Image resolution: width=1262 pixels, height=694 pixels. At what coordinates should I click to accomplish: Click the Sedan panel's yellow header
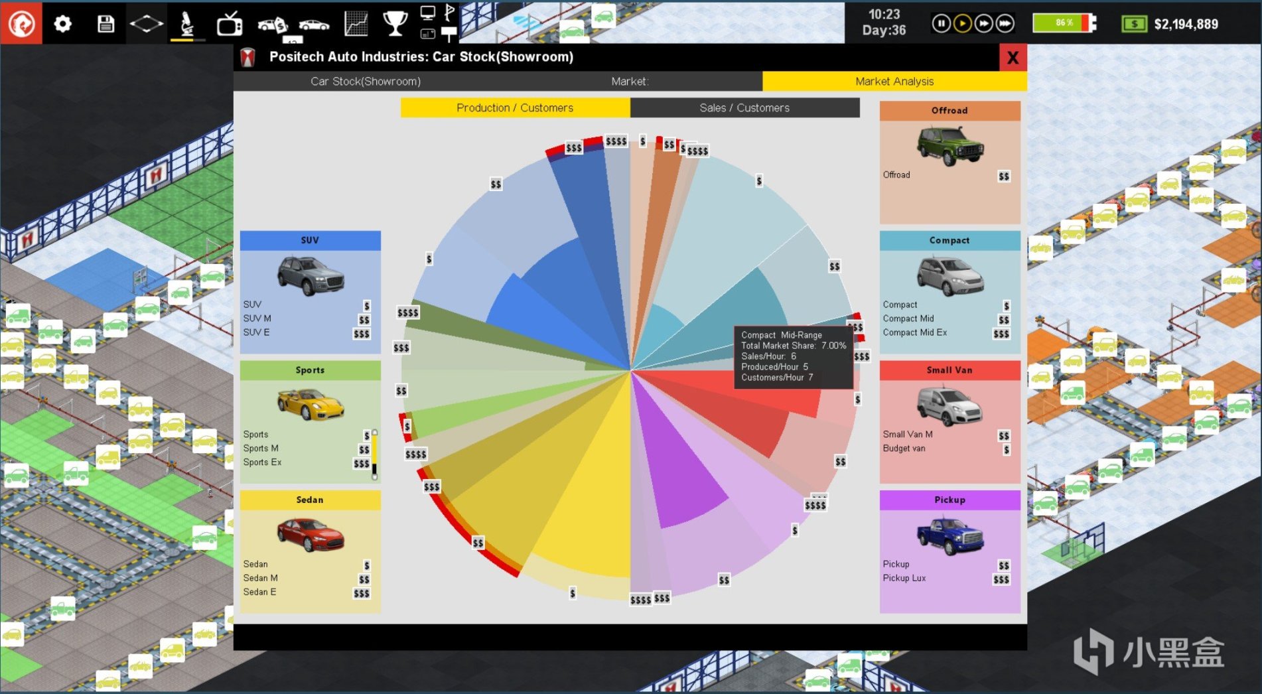(311, 500)
